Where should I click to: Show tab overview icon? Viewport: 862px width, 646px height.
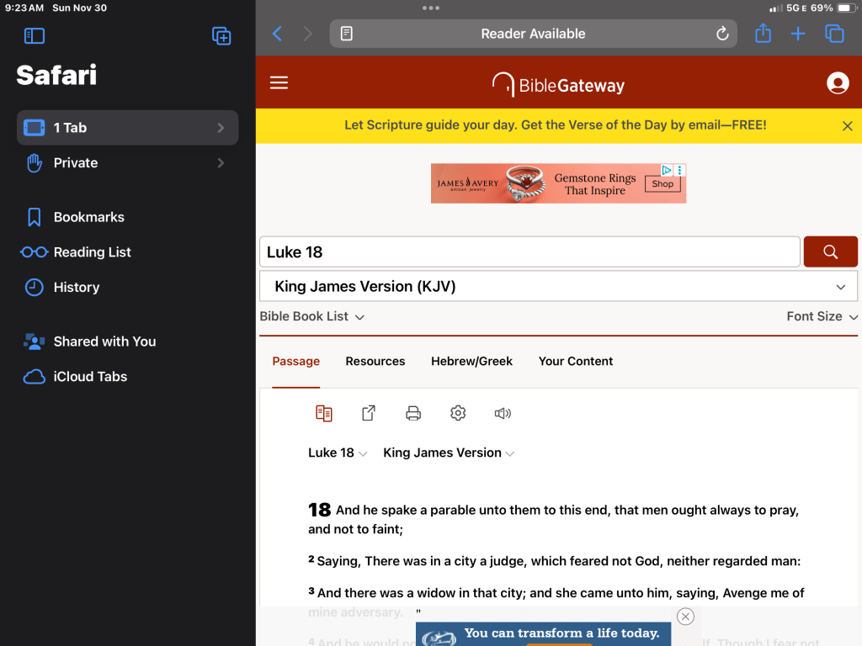[x=834, y=34]
